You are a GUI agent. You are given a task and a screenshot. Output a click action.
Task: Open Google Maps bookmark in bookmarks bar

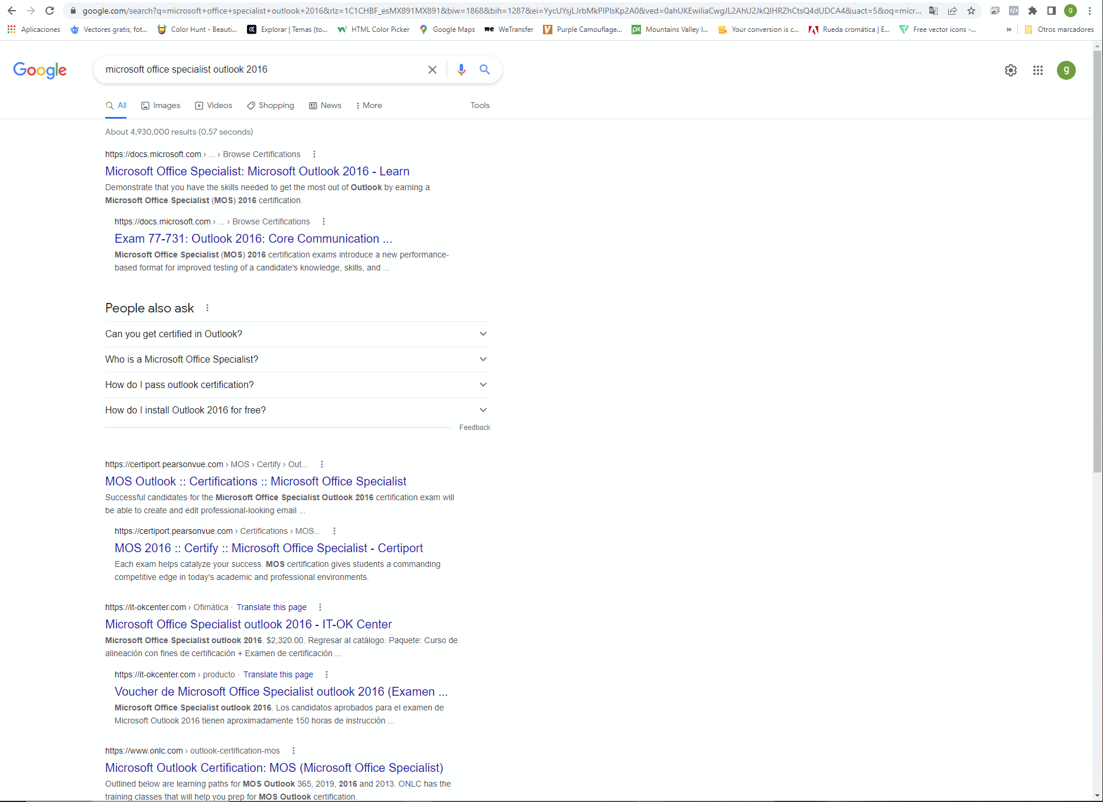tap(447, 30)
